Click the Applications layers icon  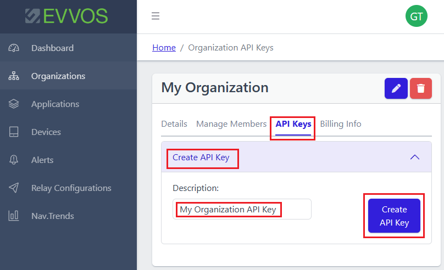14,104
